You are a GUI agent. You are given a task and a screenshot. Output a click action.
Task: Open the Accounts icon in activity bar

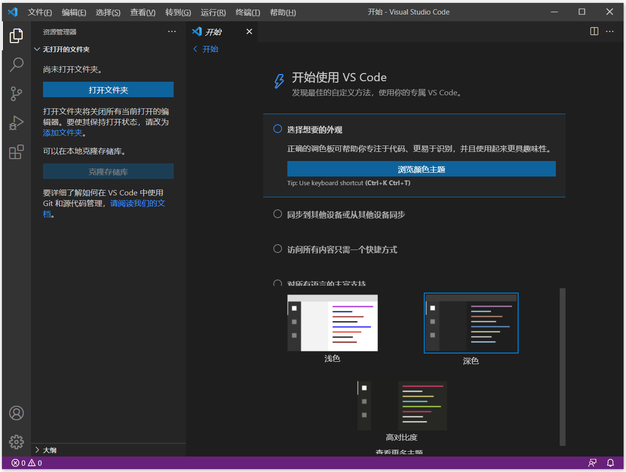(16, 413)
